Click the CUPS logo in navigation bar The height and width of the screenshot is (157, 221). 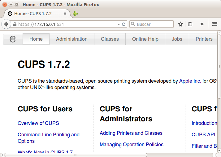13,39
